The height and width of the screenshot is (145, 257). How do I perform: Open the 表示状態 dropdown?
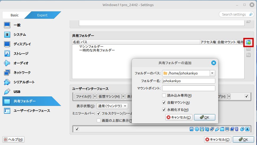tap(112, 106)
